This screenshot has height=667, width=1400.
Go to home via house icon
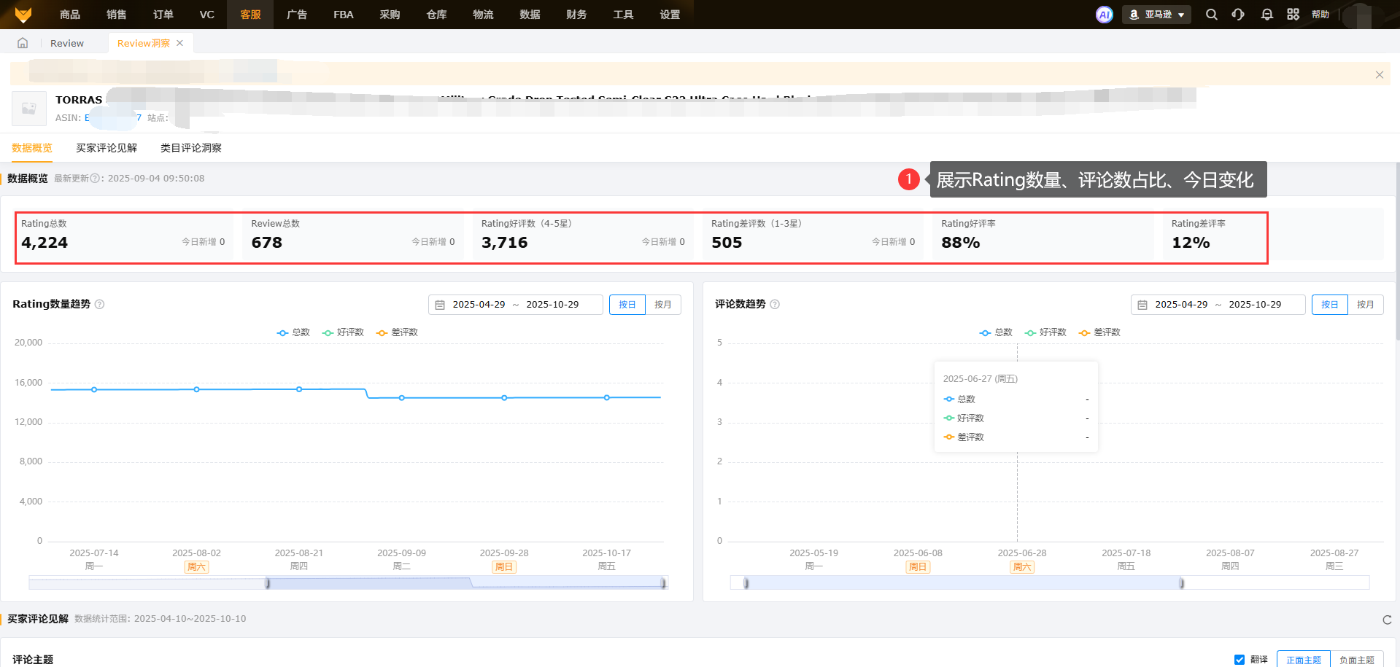(23, 43)
